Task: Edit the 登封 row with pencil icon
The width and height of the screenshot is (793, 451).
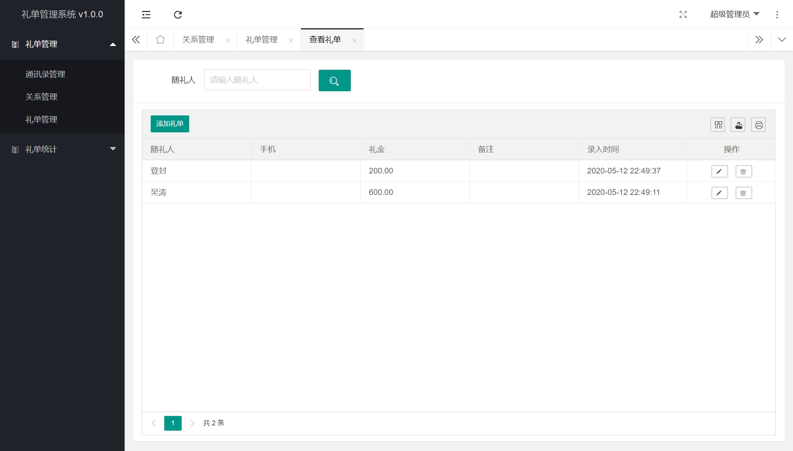Action: coord(719,171)
